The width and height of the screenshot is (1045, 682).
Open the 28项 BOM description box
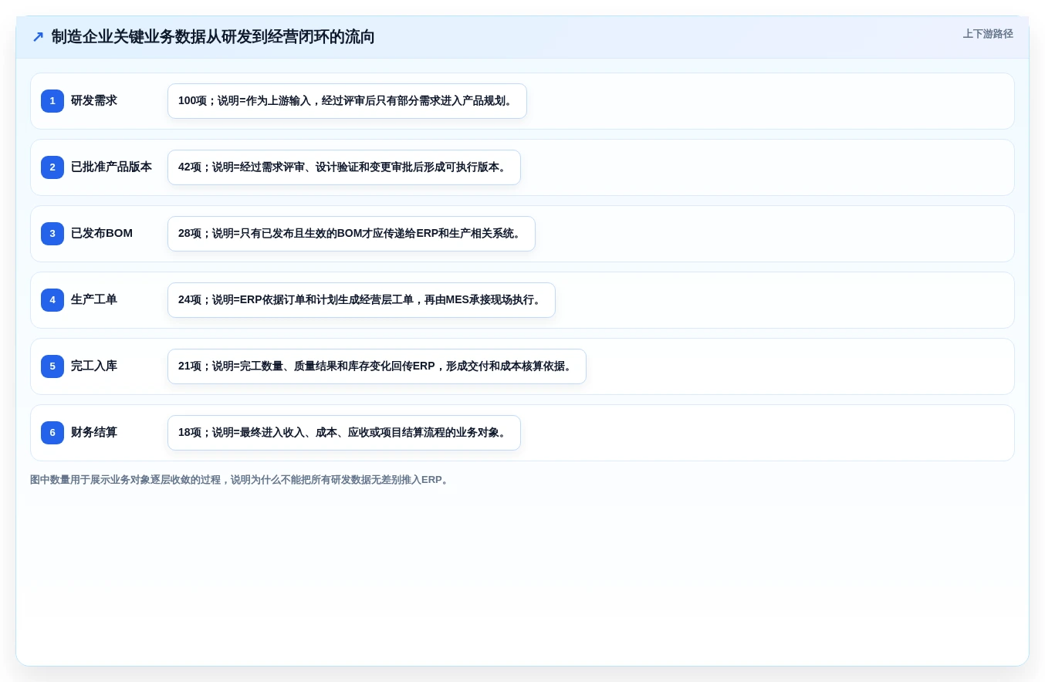[351, 234]
